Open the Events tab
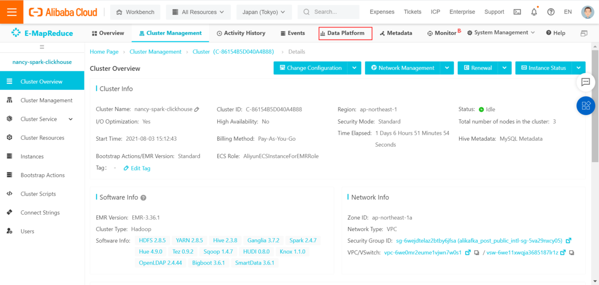 coord(293,33)
